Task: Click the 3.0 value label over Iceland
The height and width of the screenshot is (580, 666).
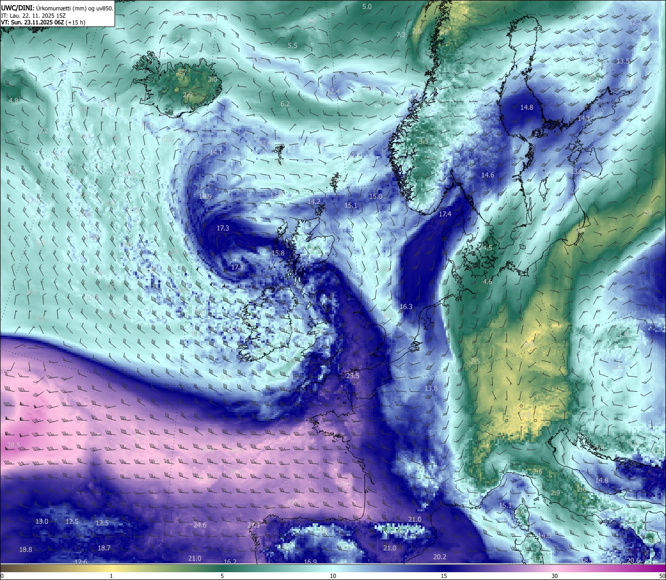Action: tap(212, 80)
